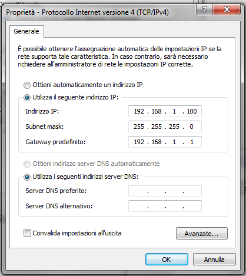Click the Indirizzo IP field
Image resolution: width=246 pixels, height=276 pixels.
165,111
